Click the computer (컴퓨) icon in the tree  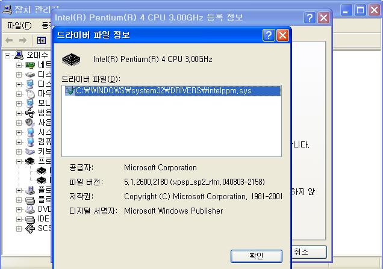coord(30,142)
